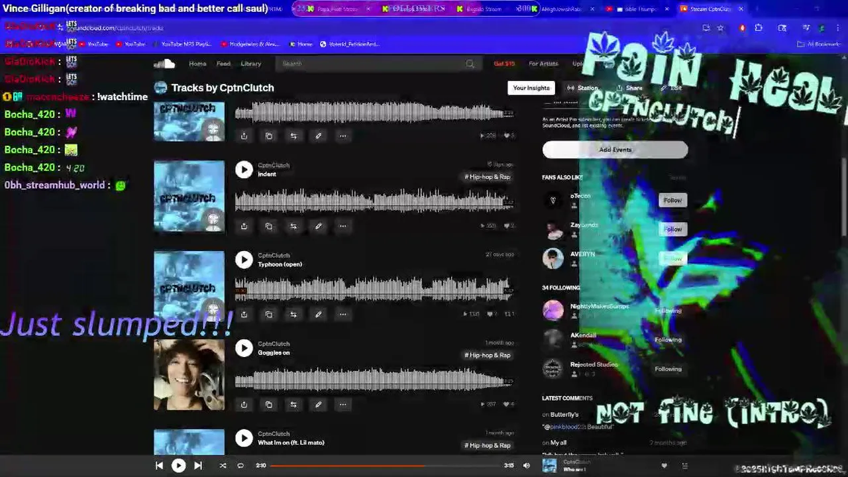Viewport: 848px width, 477px height.
Task: Open the My all comment link
Action: click(x=558, y=443)
